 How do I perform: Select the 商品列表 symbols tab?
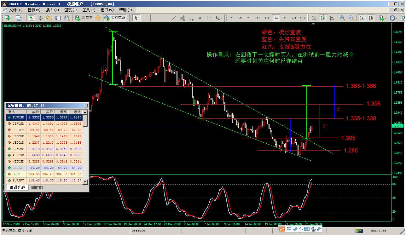pos(17,187)
